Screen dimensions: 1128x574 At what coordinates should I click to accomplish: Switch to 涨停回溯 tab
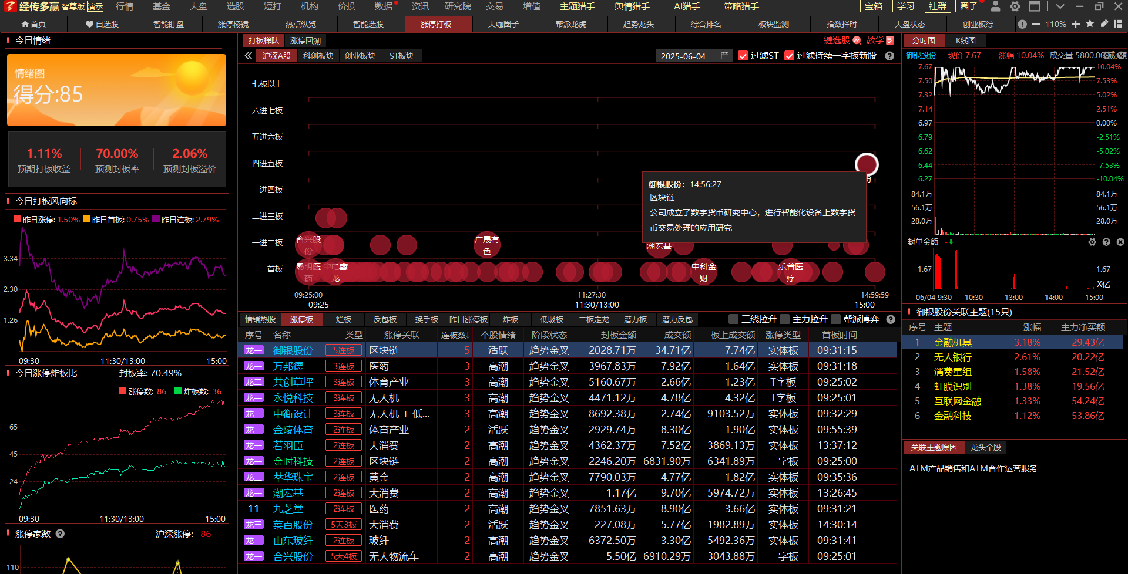[x=305, y=40]
